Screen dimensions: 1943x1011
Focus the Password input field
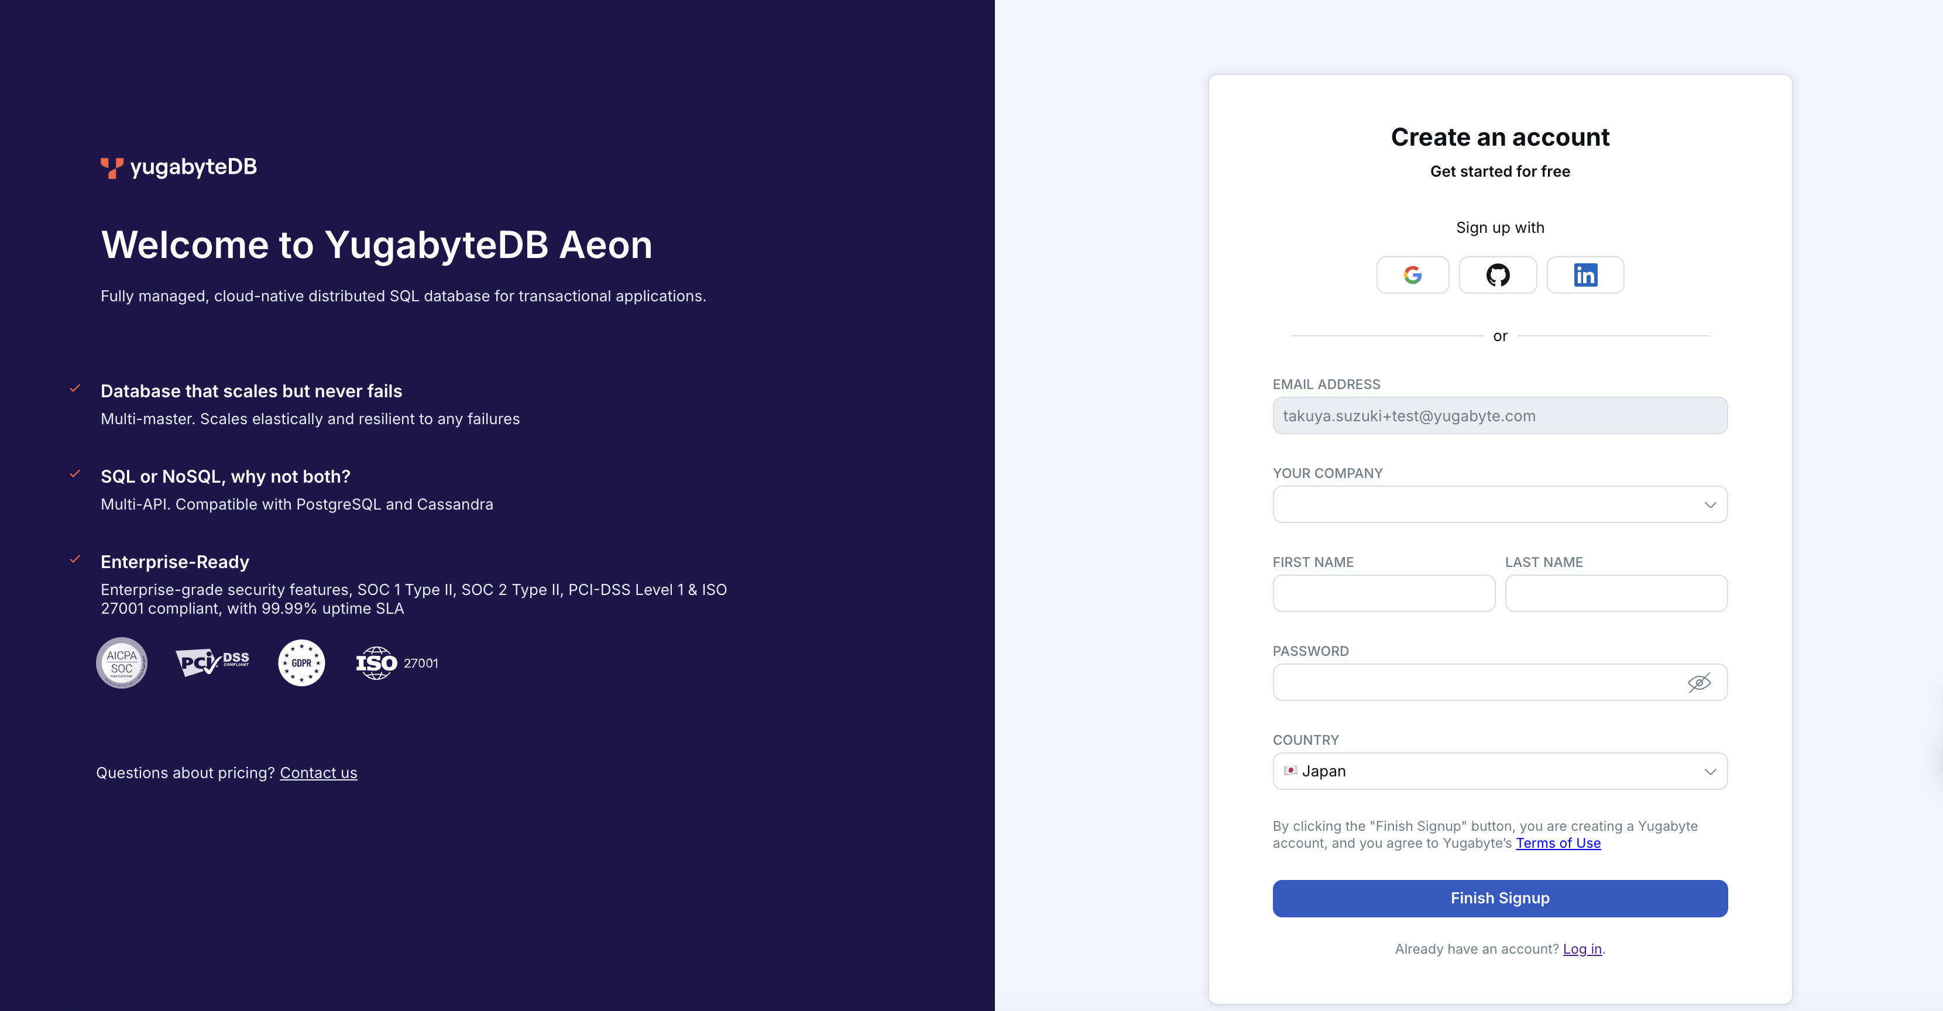(1499, 682)
